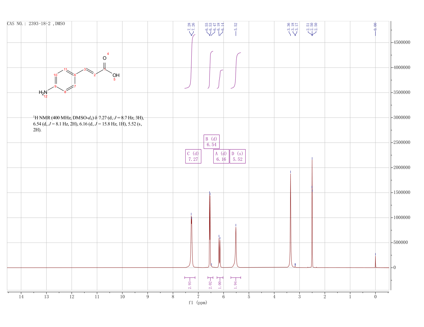Image resolution: width=424 pixels, height=327 pixels.
Task: Click the water peak at 3.36 ppm
Action: coord(290,221)
